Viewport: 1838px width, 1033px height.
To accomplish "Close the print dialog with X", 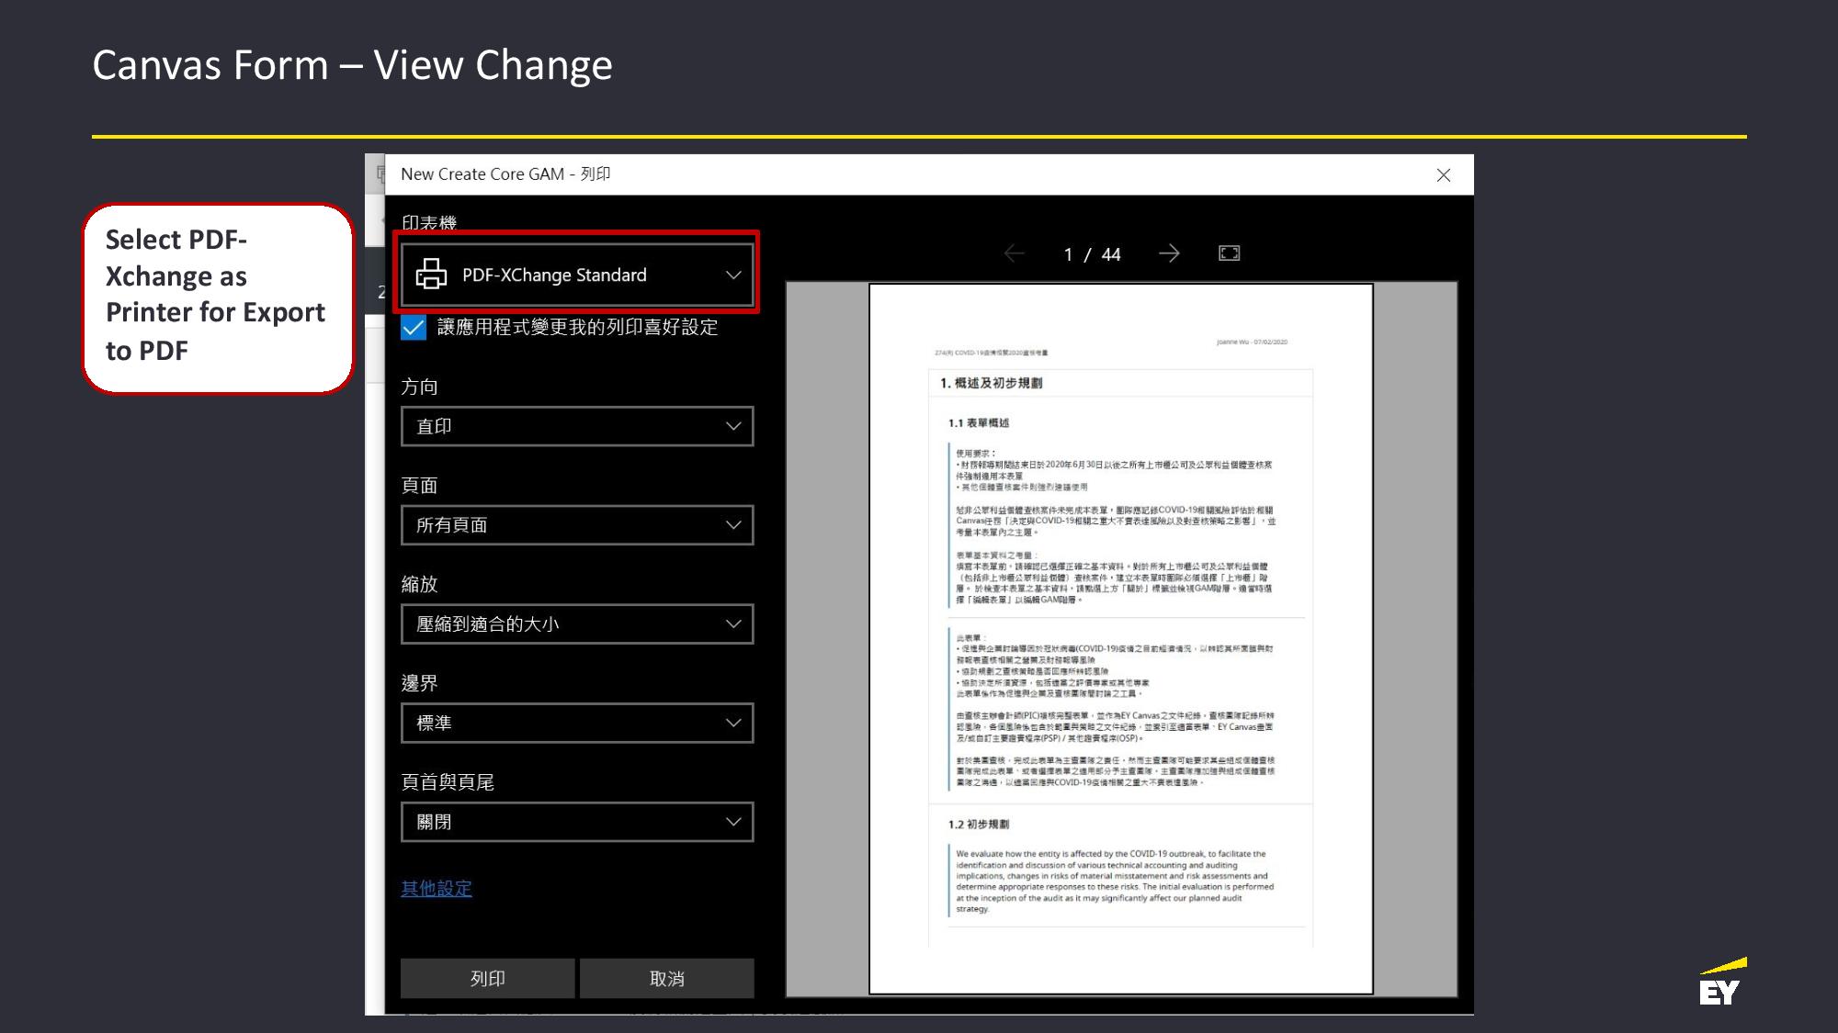I will point(1444,175).
